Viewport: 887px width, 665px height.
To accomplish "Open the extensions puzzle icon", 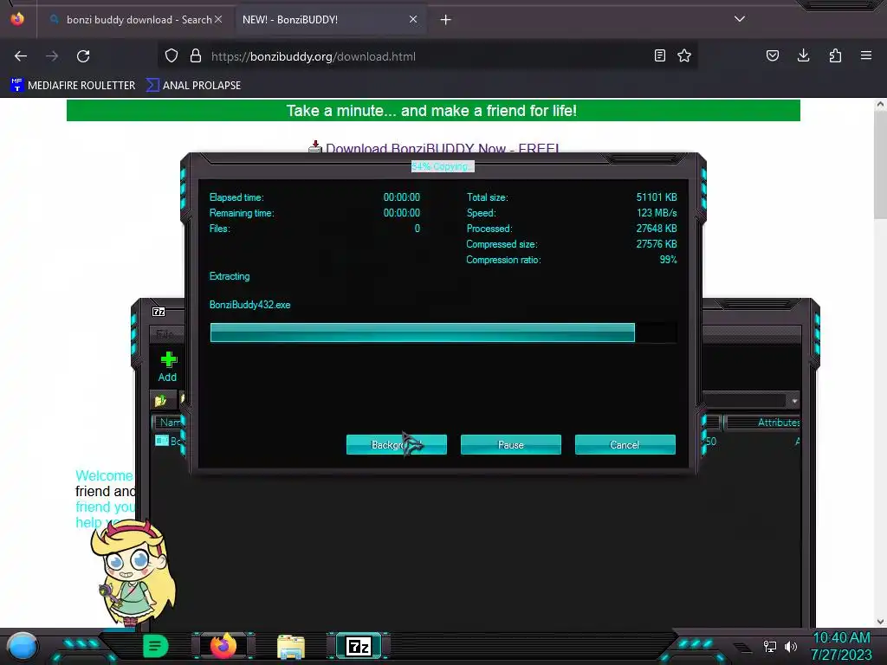I will pos(836,55).
